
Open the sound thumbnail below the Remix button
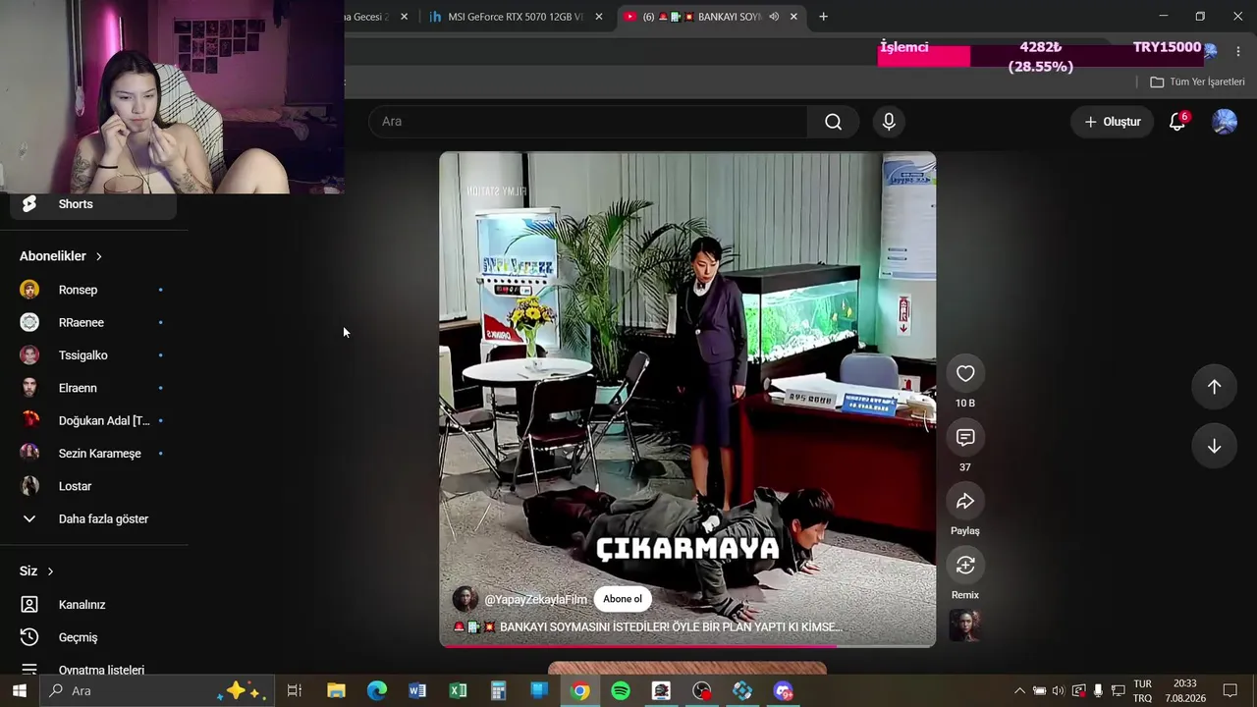click(x=965, y=625)
